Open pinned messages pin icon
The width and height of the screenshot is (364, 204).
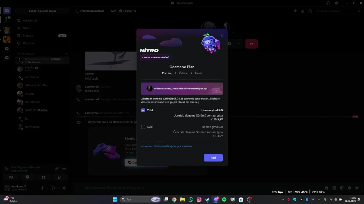(x=295, y=11)
